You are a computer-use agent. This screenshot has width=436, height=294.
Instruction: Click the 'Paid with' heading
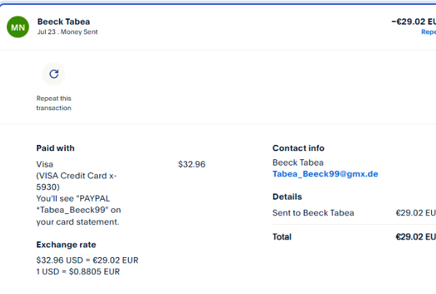[x=55, y=148]
